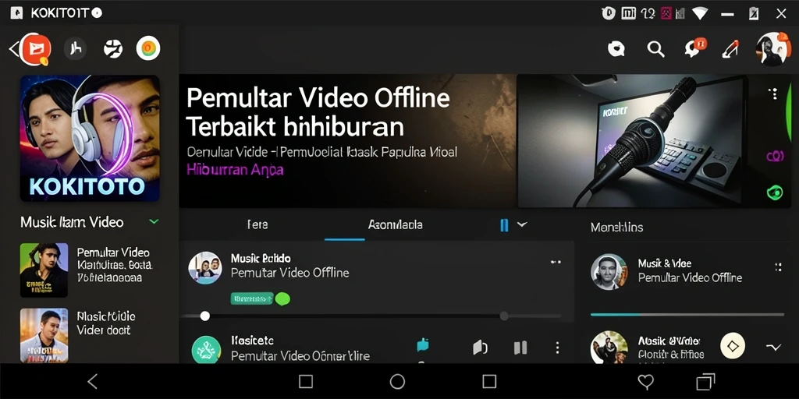This screenshot has height=399, width=799.
Task: Open Musik & Vide right panel avatar
Action: (609, 272)
